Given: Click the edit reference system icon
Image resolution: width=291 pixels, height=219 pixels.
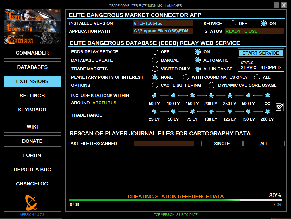Looking at the screenshot, I should 279,107.
